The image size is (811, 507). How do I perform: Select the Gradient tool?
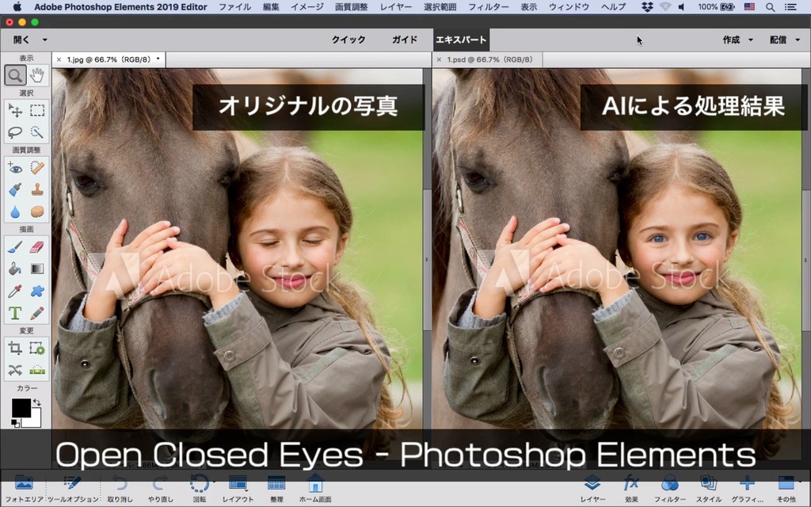pyautogui.click(x=36, y=269)
